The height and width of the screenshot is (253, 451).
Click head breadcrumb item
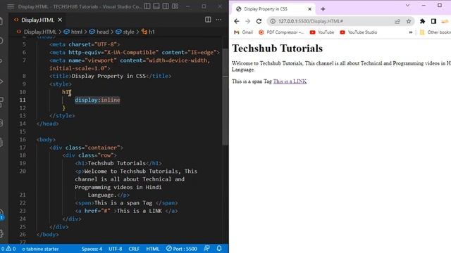click(102, 32)
